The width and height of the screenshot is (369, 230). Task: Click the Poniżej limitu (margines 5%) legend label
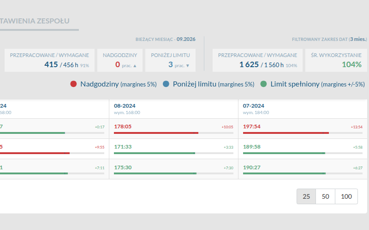click(214, 84)
